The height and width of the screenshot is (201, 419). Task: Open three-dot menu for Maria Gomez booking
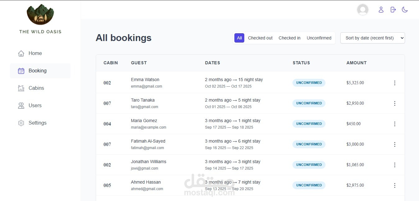[395, 124]
